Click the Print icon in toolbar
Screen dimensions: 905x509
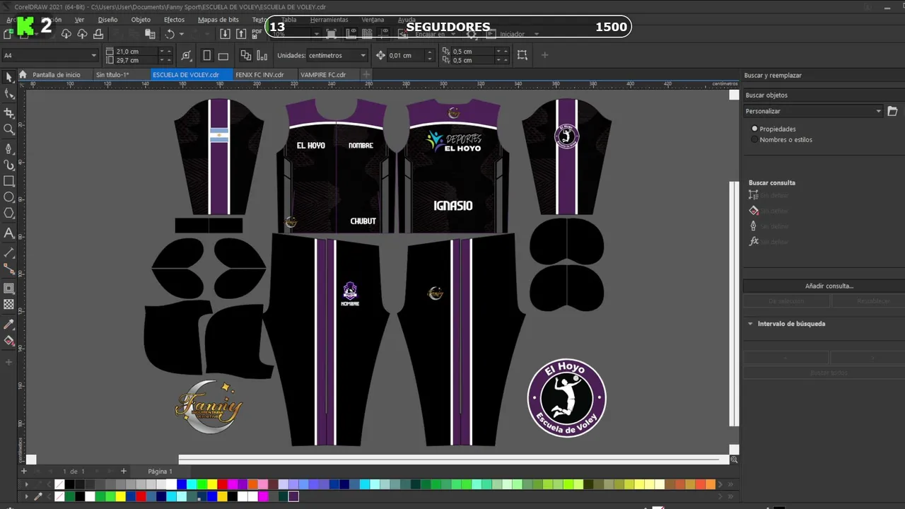point(98,34)
